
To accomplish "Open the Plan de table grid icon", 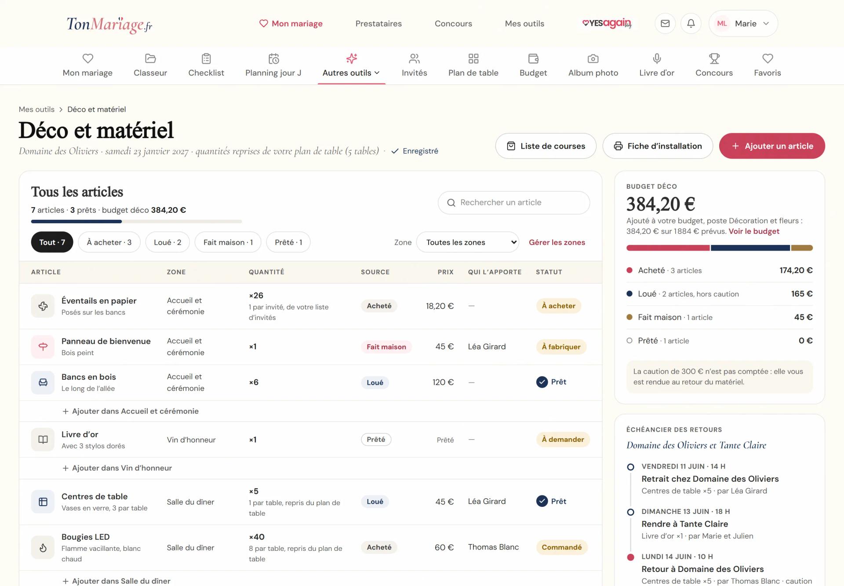I will point(473,58).
